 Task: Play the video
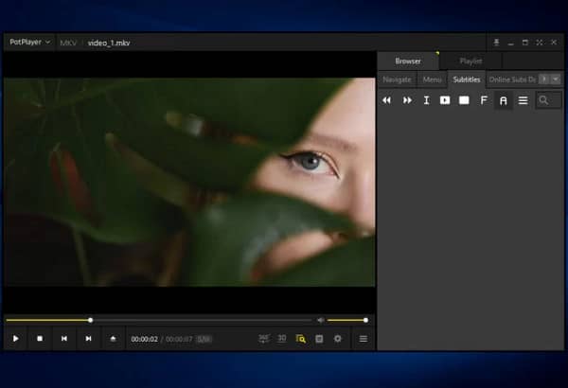tap(15, 339)
